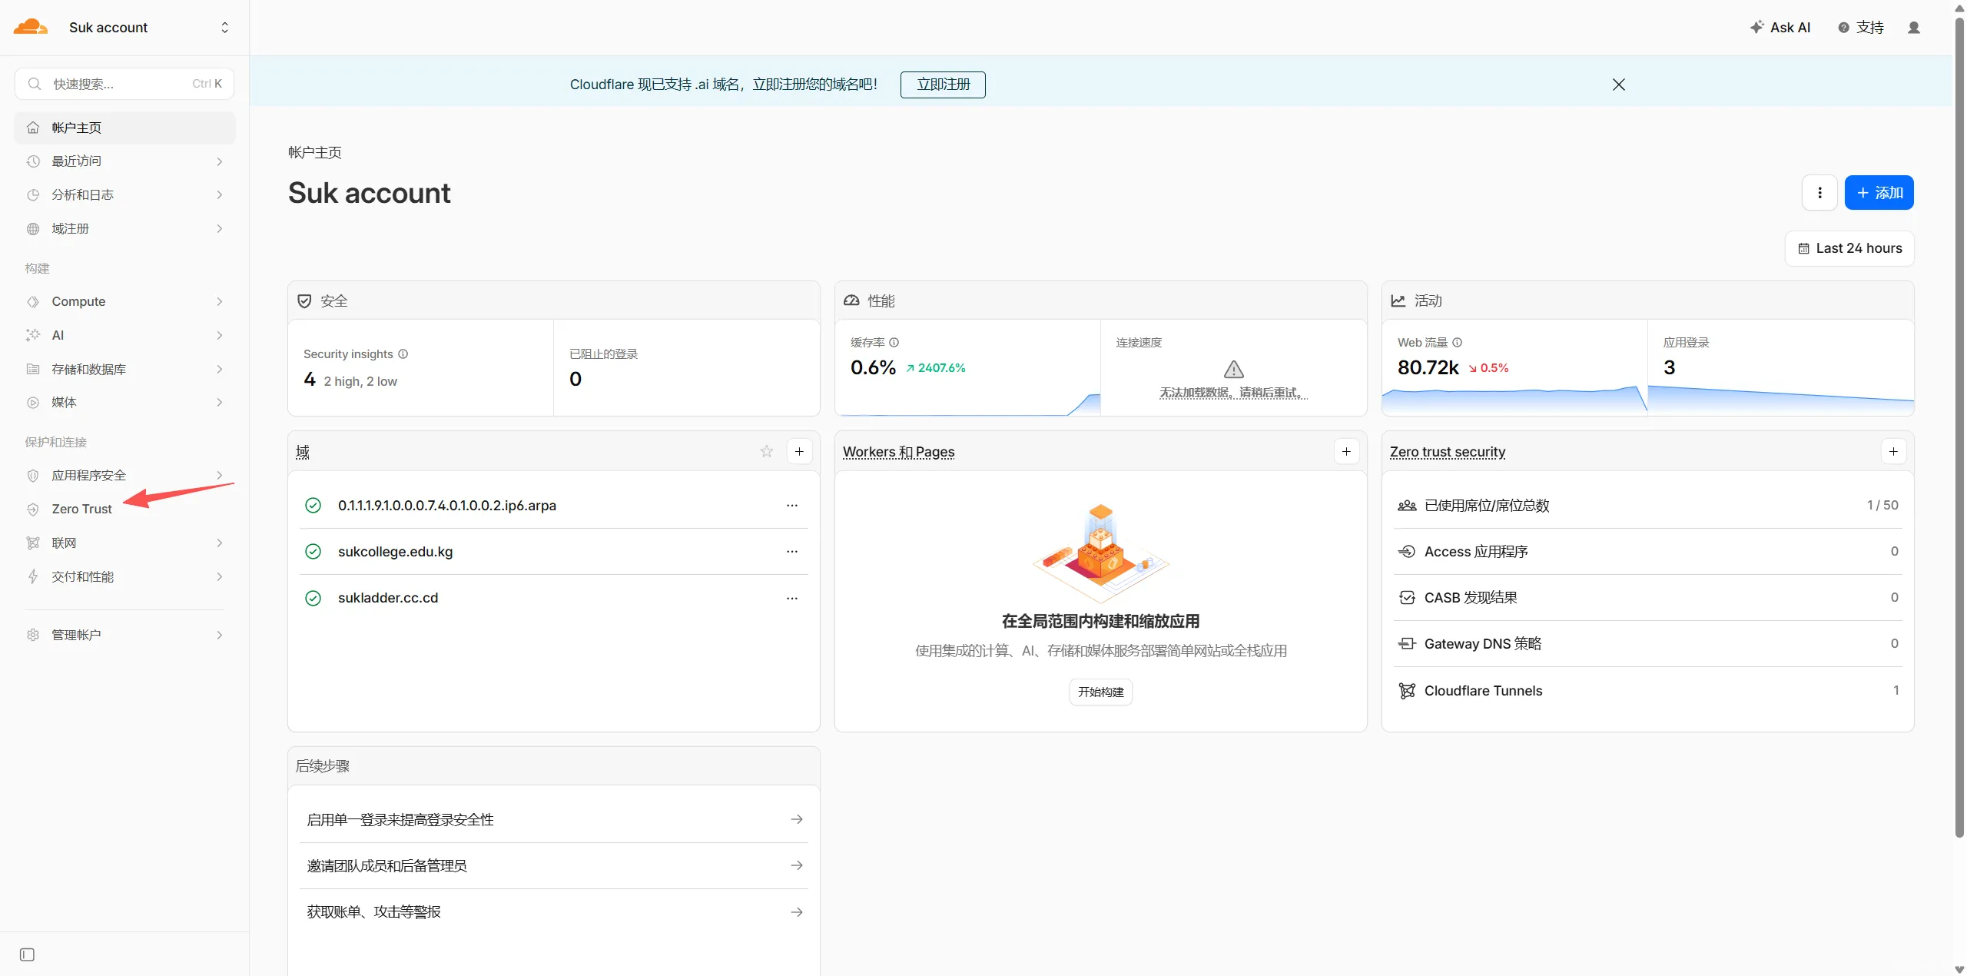
Task: Open the sukladder.cc.cd domain link
Action: (x=388, y=598)
